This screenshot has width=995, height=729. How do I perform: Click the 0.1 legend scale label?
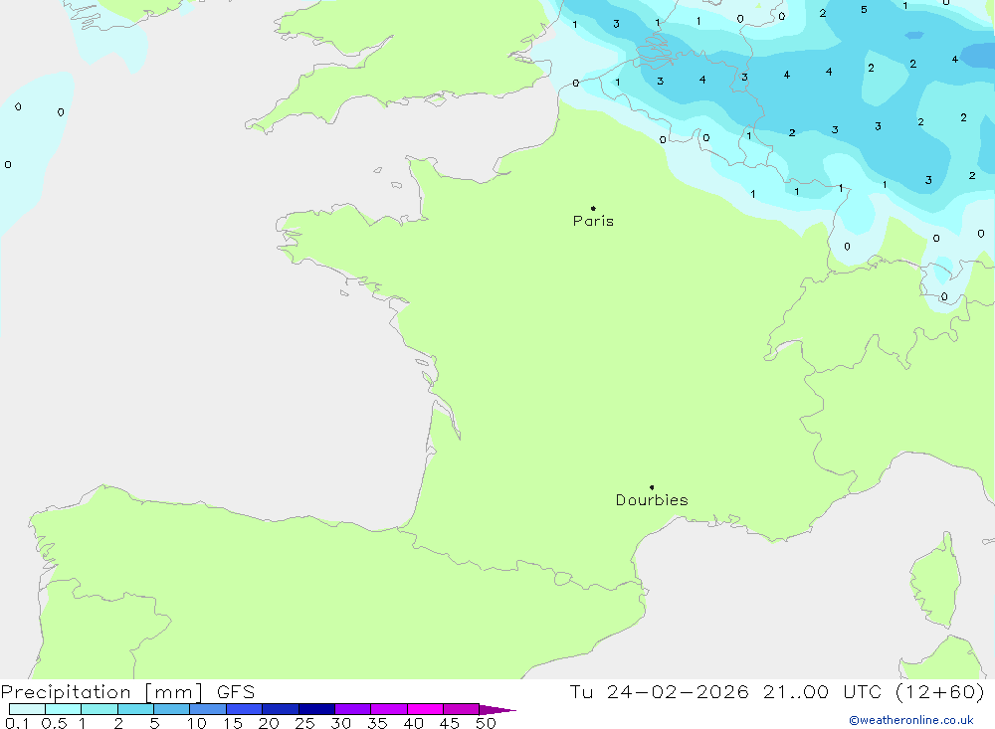coord(17,723)
